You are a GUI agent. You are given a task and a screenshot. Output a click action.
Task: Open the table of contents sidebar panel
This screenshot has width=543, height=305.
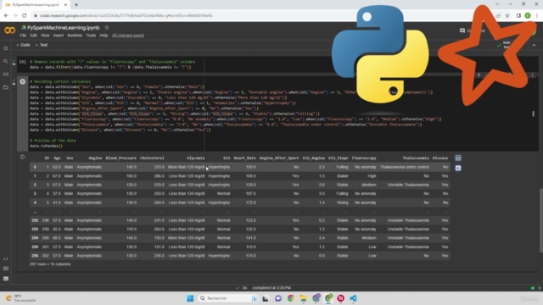[x=6, y=48]
